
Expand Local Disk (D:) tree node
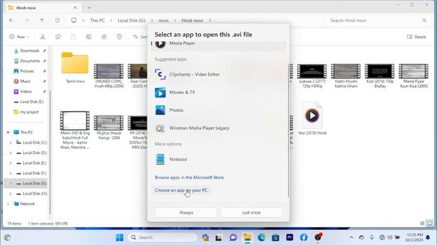point(11,152)
